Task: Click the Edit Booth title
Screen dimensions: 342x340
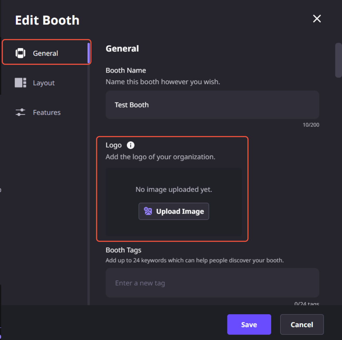Action: pos(47,20)
